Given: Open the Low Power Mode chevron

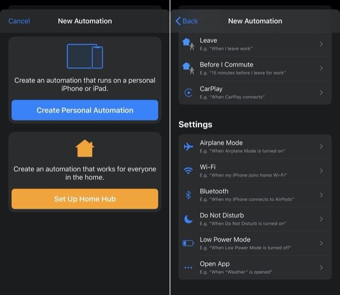Looking at the screenshot, I should pos(321,243).
